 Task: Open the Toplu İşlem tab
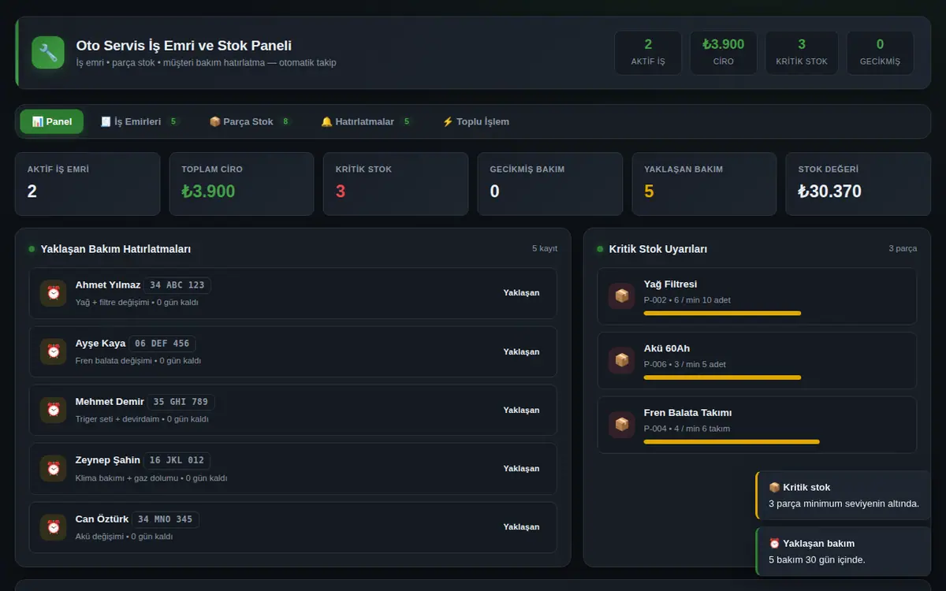click(475, 121)
